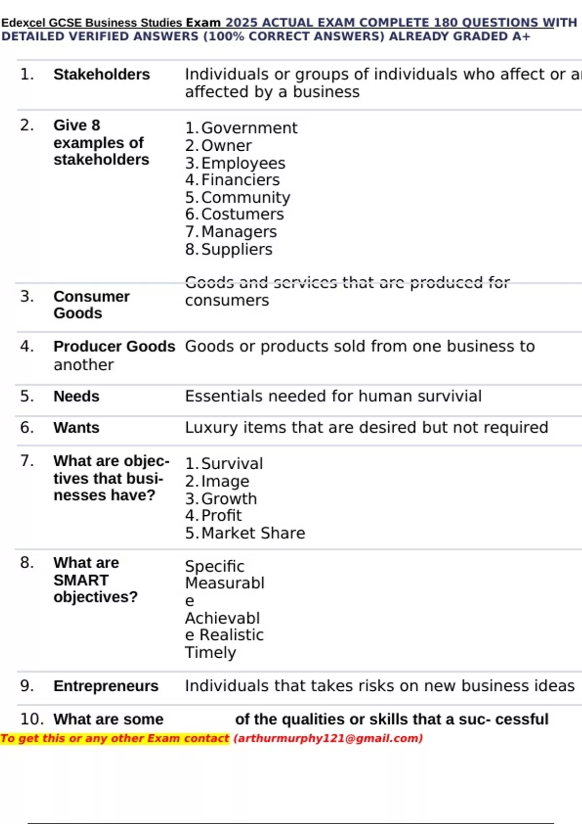Click the 'Wants' term in row 6
This screenshot has width=582, height=824.
76,428
